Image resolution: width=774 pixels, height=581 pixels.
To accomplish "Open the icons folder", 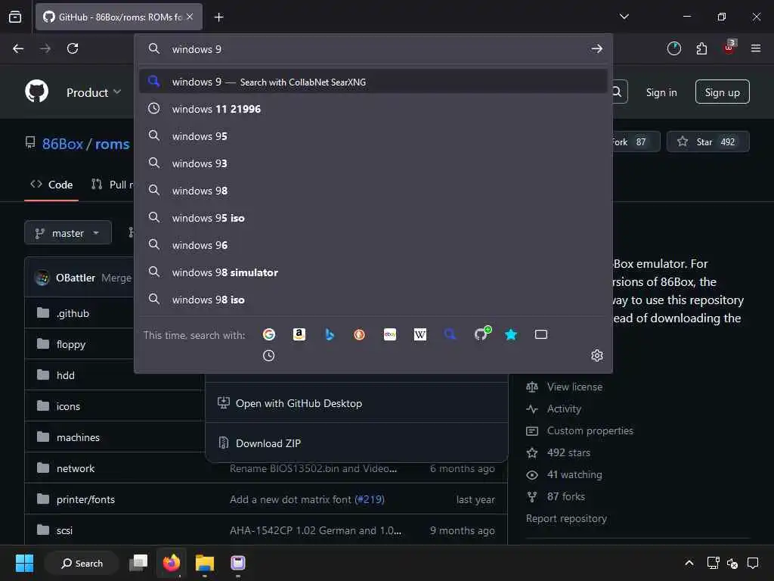I will click(x=68, y=406).
